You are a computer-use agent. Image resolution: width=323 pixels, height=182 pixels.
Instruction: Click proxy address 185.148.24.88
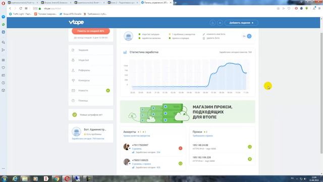(200, 145)
